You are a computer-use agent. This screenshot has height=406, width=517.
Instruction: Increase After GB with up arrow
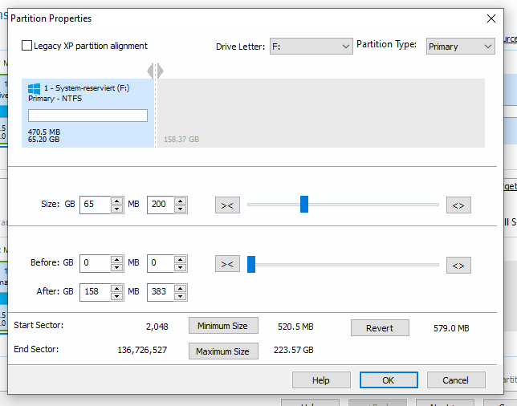[x=116, y=288]
